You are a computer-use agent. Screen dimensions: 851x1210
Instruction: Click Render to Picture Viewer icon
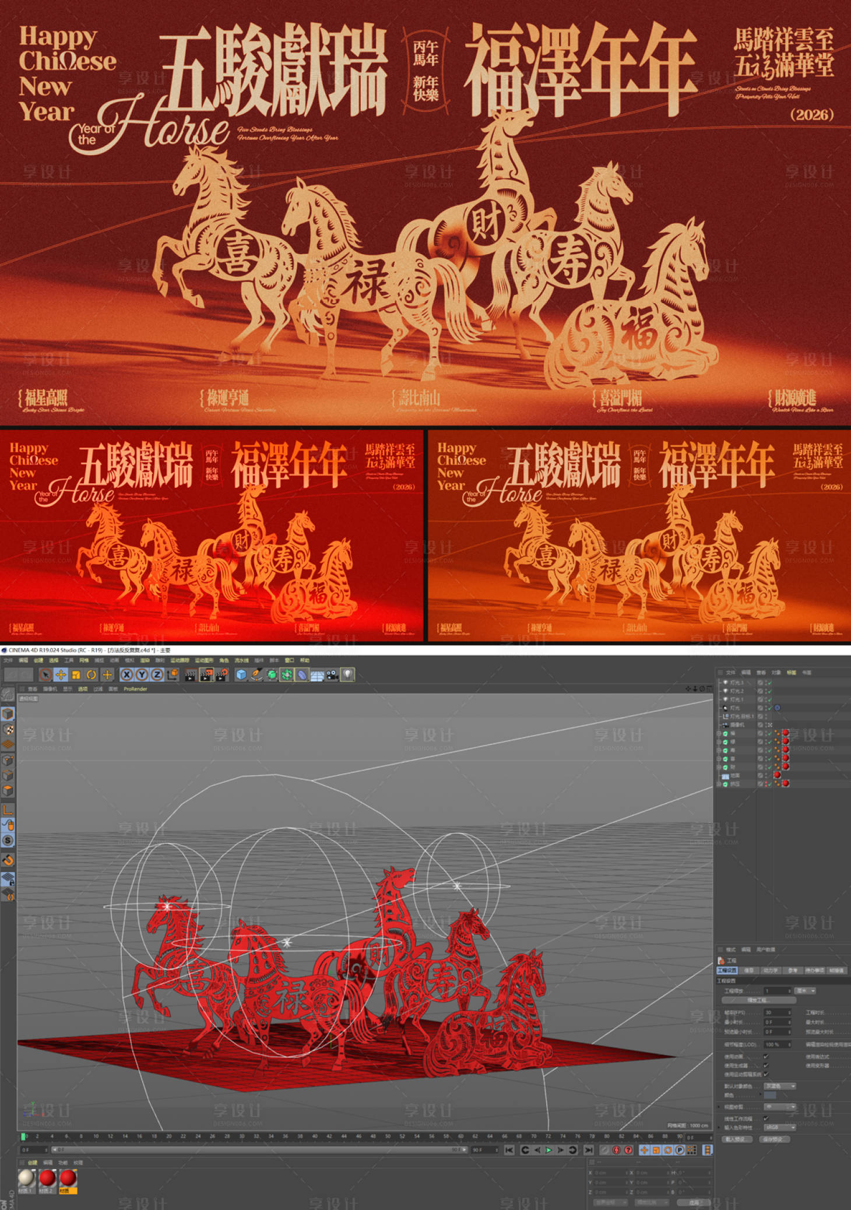206,675
